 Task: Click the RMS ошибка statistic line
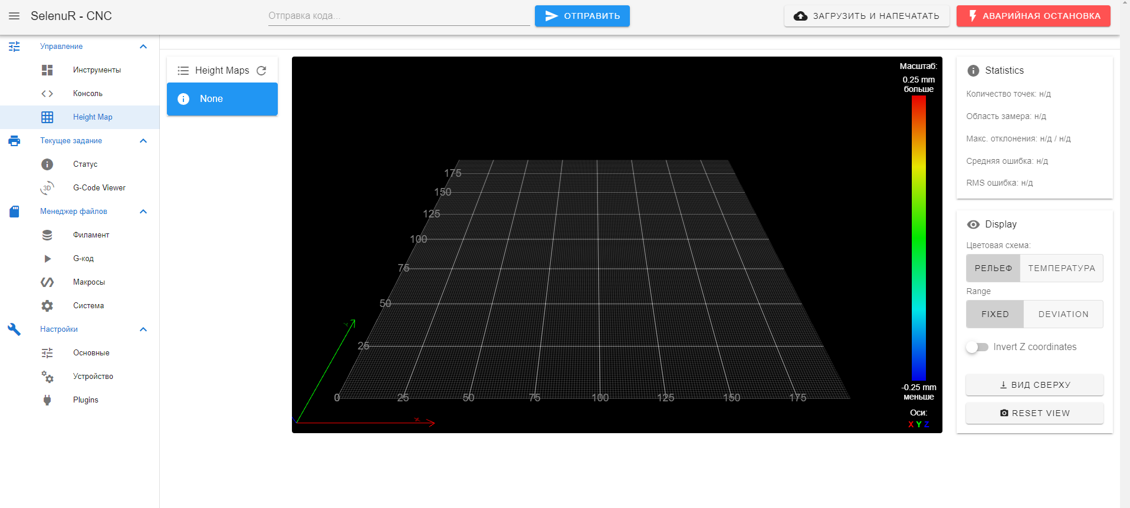coord(1000,183)
